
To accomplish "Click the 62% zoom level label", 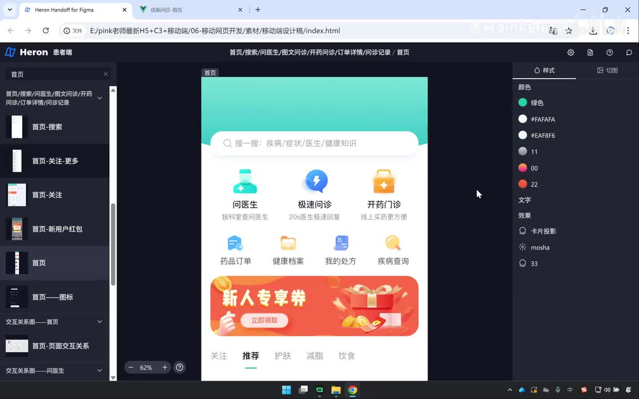I will click(x=146, y=367).
